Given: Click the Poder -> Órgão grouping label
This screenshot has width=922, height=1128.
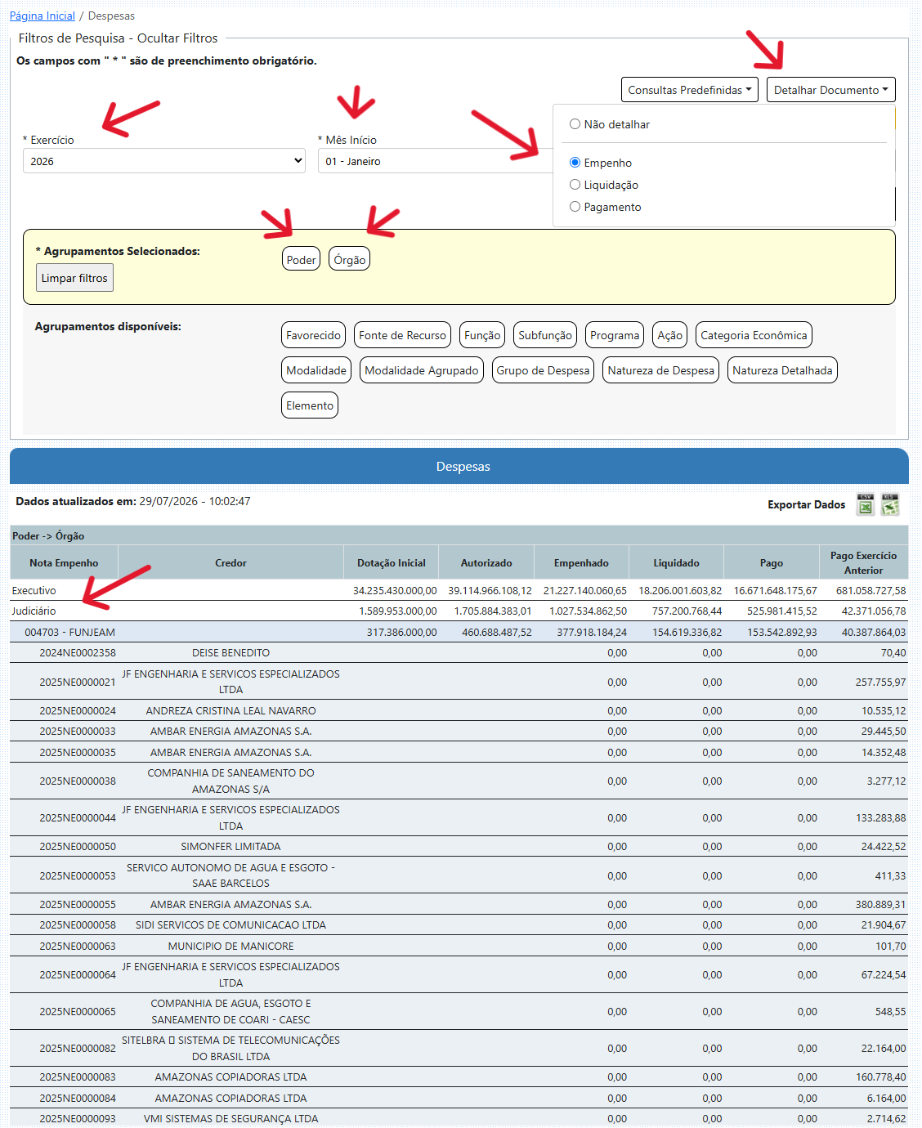Looking at the screenshot, I should pyautogui.click(x=48, y=535).
